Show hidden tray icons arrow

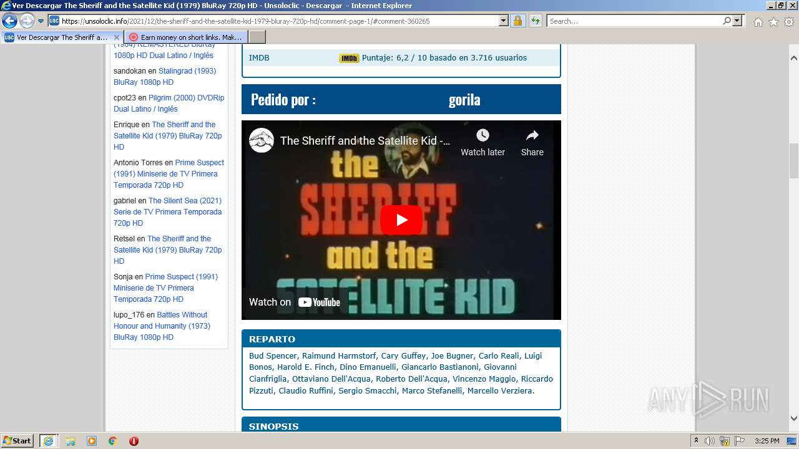(696, 441)
